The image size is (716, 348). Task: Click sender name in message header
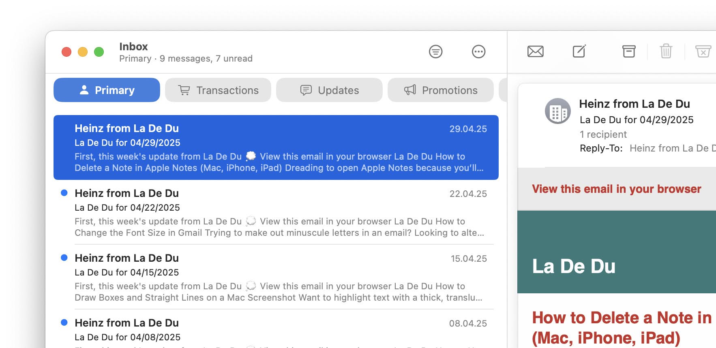[x=635, y=104]
